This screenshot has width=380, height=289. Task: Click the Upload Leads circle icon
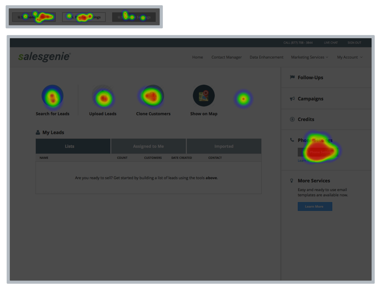tap(103, 96)
